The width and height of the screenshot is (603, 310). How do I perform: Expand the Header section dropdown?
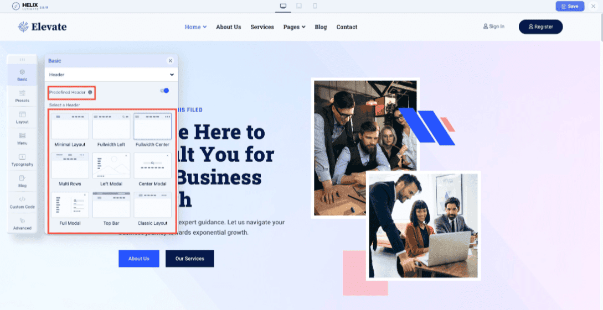pyautogui.click(x=111, y=75)
